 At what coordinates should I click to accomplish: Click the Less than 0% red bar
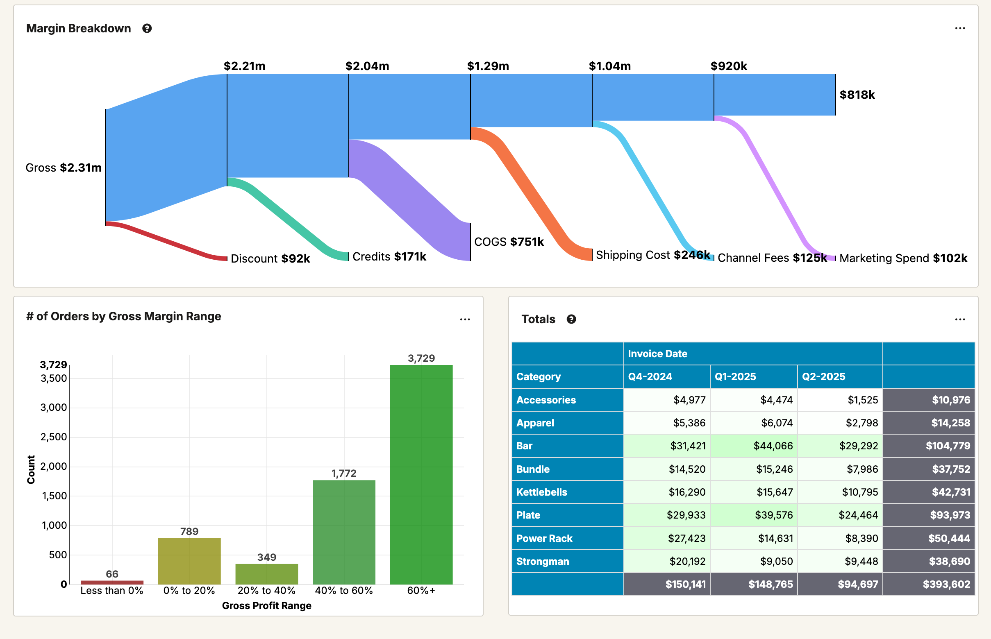click(112, 582)
